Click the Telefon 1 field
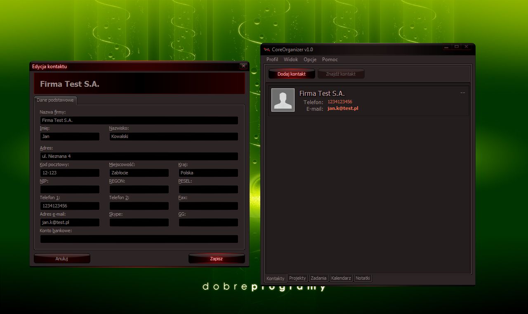Screen dimensions: 528x314 (x=70, y=206)
